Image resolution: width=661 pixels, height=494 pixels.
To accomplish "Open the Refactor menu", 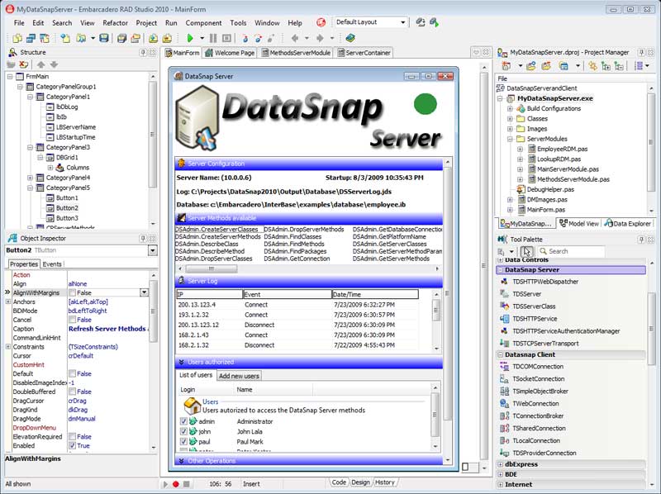I will (x=115, y=23).
